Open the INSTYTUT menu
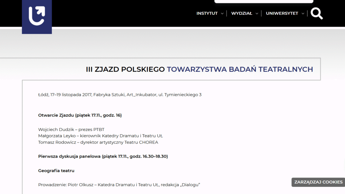 207,13
